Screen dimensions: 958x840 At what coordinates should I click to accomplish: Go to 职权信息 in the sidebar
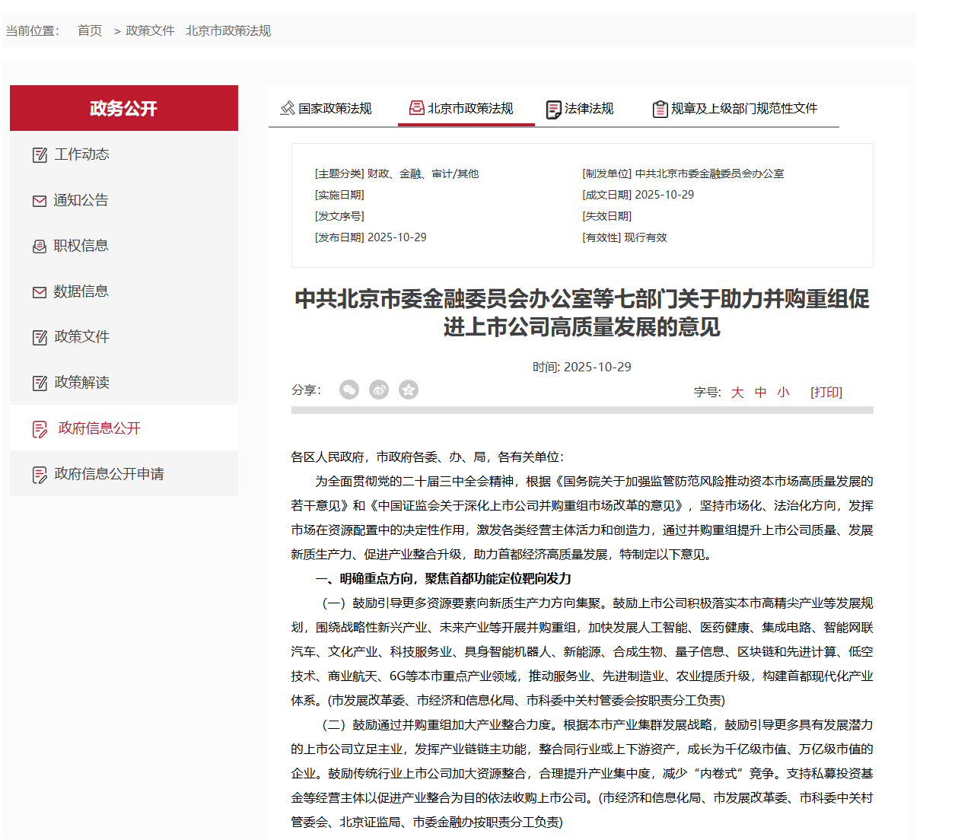[124, 246]
